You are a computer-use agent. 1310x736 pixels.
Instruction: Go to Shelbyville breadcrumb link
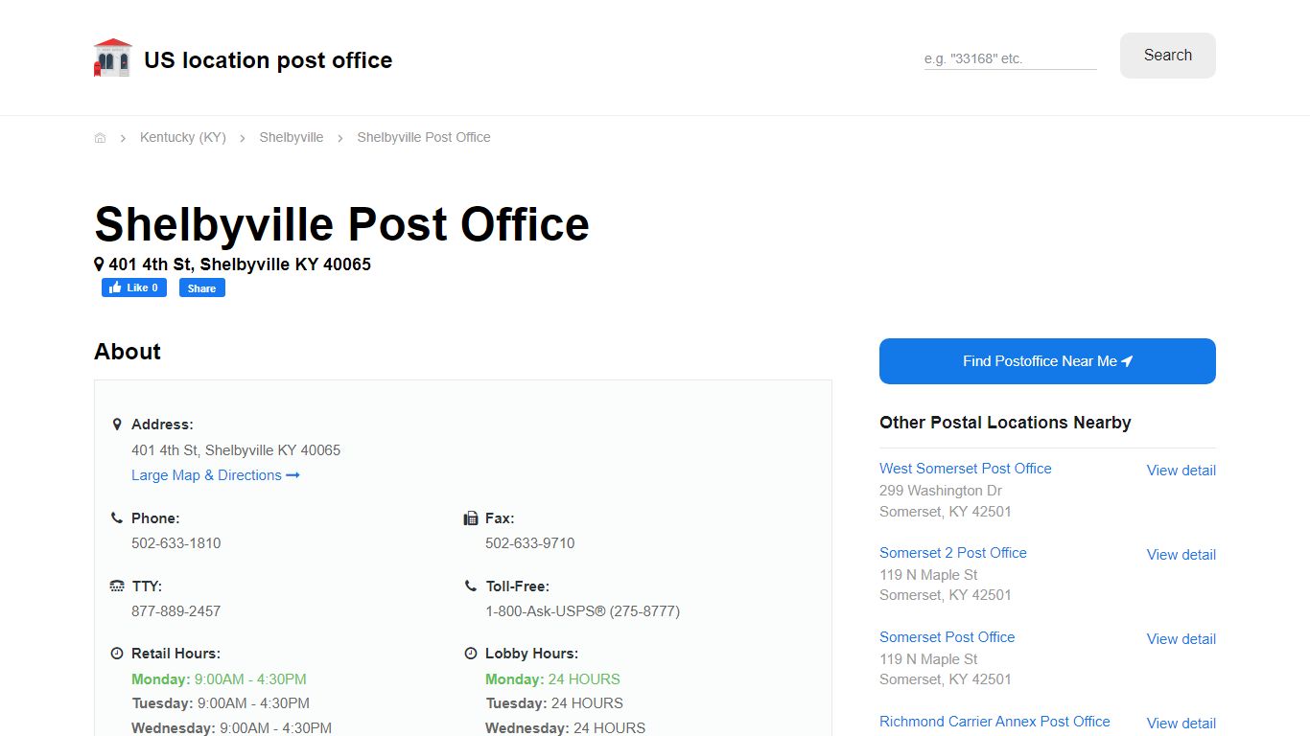click(x=291, y=137)
